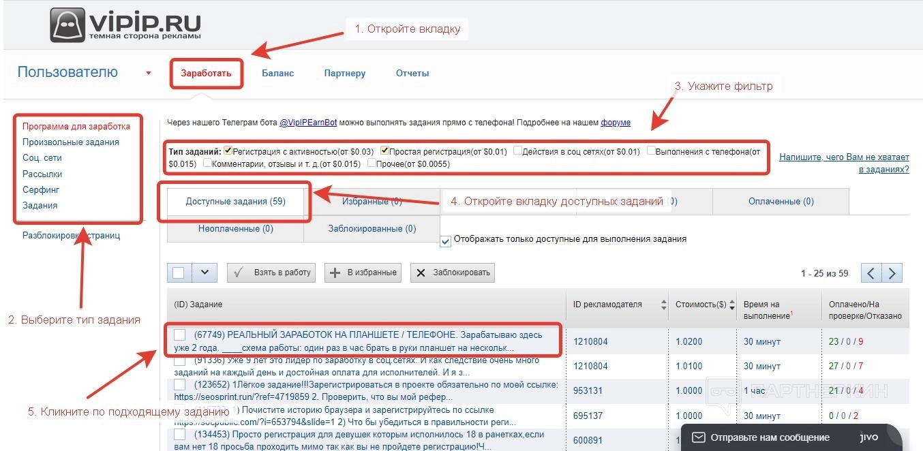The image size is (923, 451).
Task: Open Произвольные задания sidebar link
Action: click(71, 142)
